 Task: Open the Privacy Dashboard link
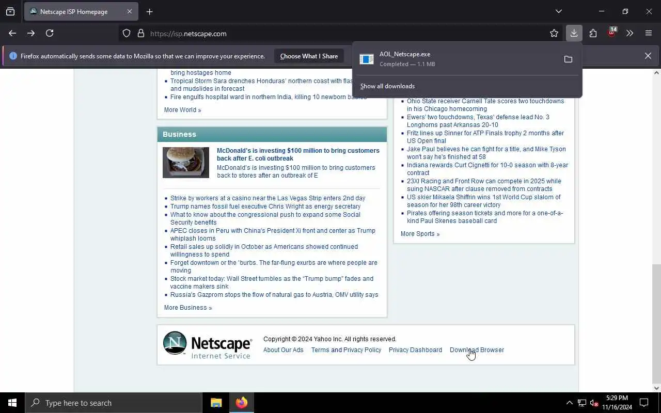415,350
